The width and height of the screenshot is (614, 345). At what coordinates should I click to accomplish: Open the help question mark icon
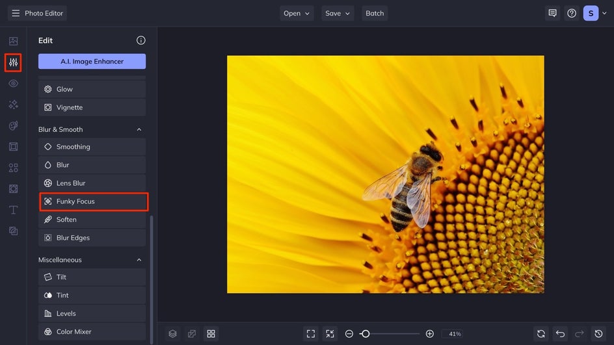pyautogui.click(x=572, y=13)
